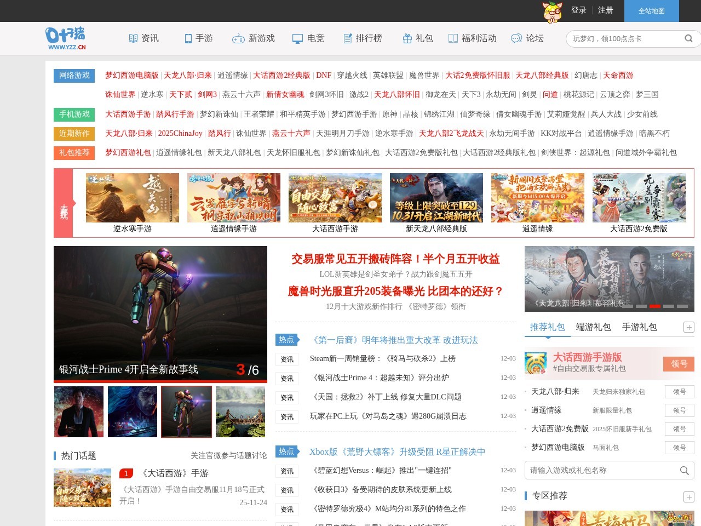Open 福利活动 via its icon
This screenshot has width=701, height=526.
[453, 38]
